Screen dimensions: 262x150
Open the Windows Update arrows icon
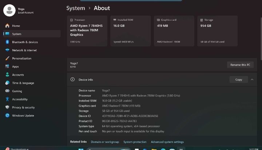[7, 115]
